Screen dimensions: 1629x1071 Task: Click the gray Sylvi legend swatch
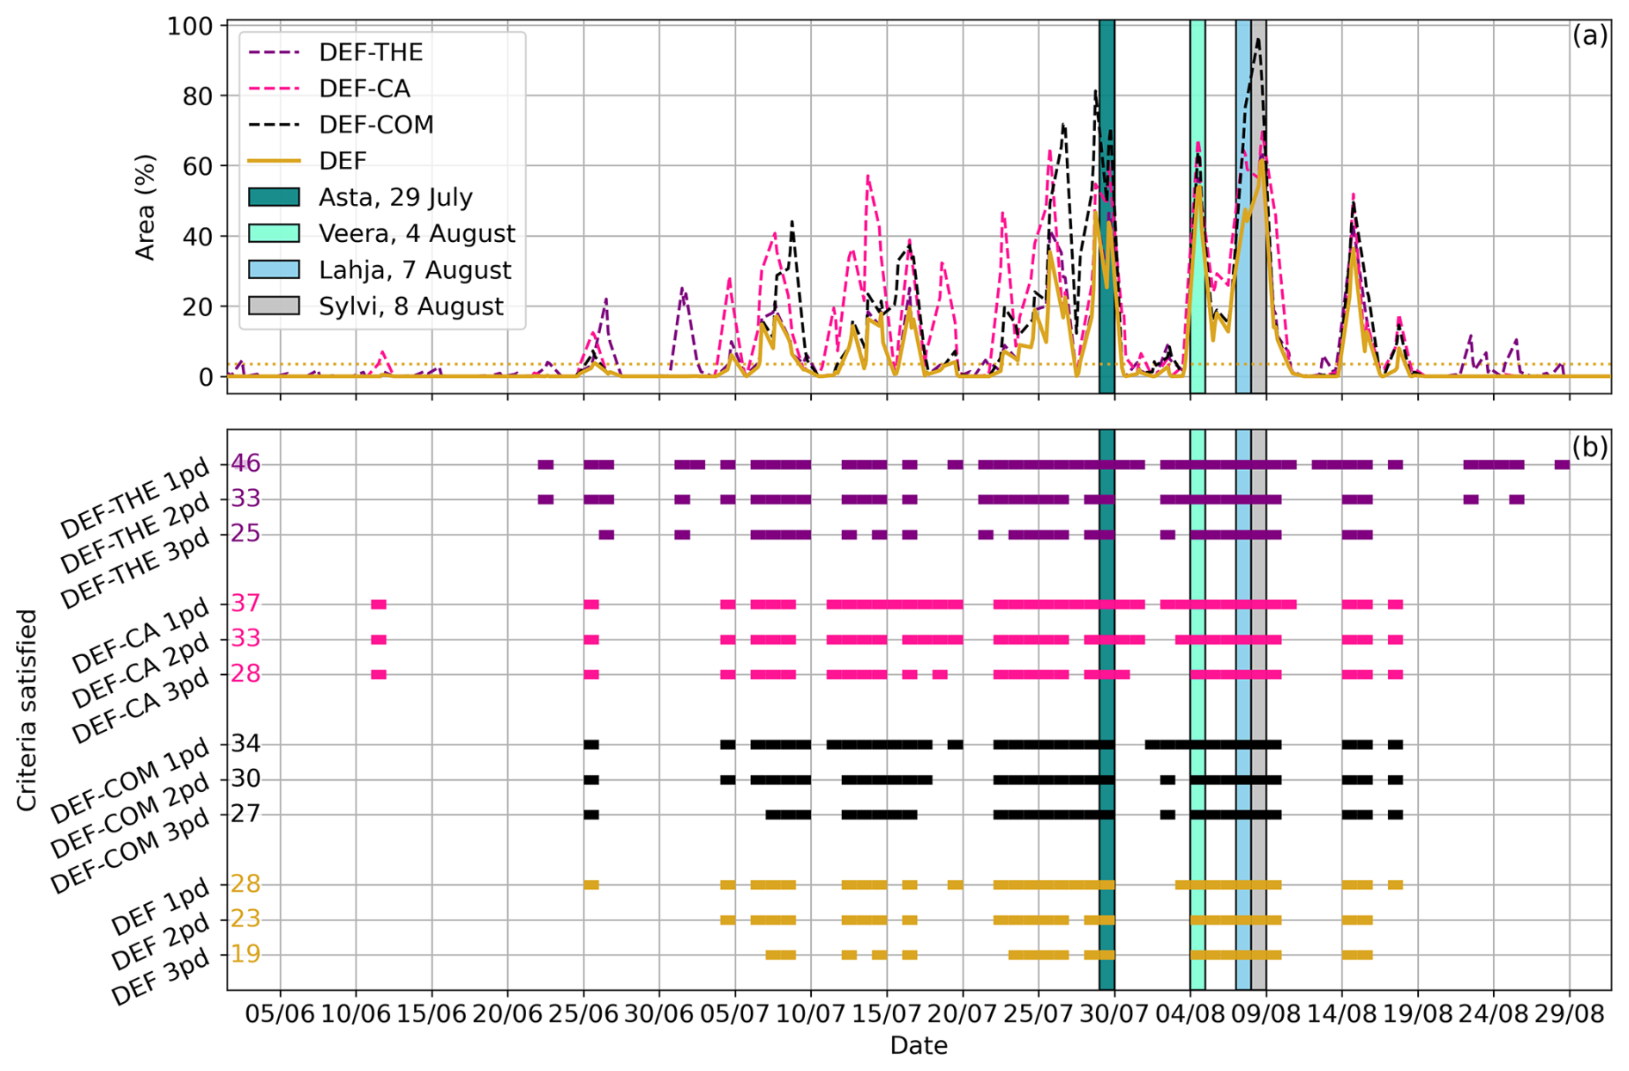[x=274, y=306]
